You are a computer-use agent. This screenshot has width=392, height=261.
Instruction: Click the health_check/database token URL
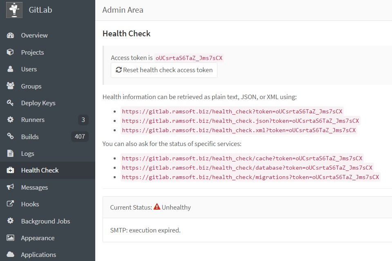[x=247, y=168]
